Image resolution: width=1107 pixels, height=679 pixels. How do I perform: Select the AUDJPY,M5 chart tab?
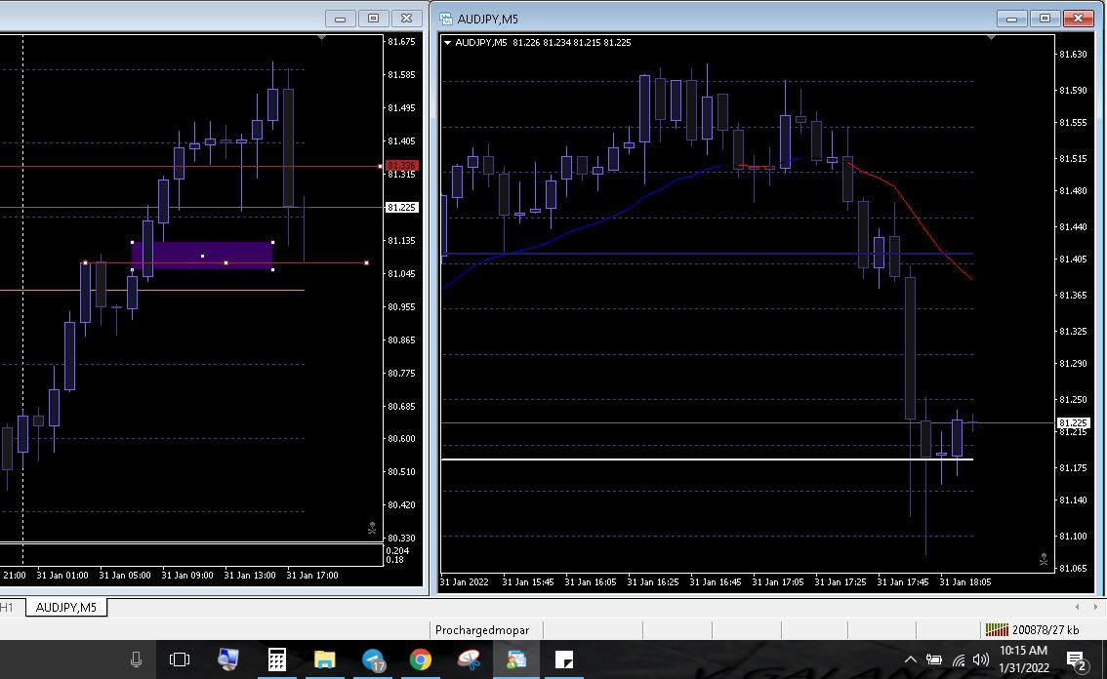66,607
